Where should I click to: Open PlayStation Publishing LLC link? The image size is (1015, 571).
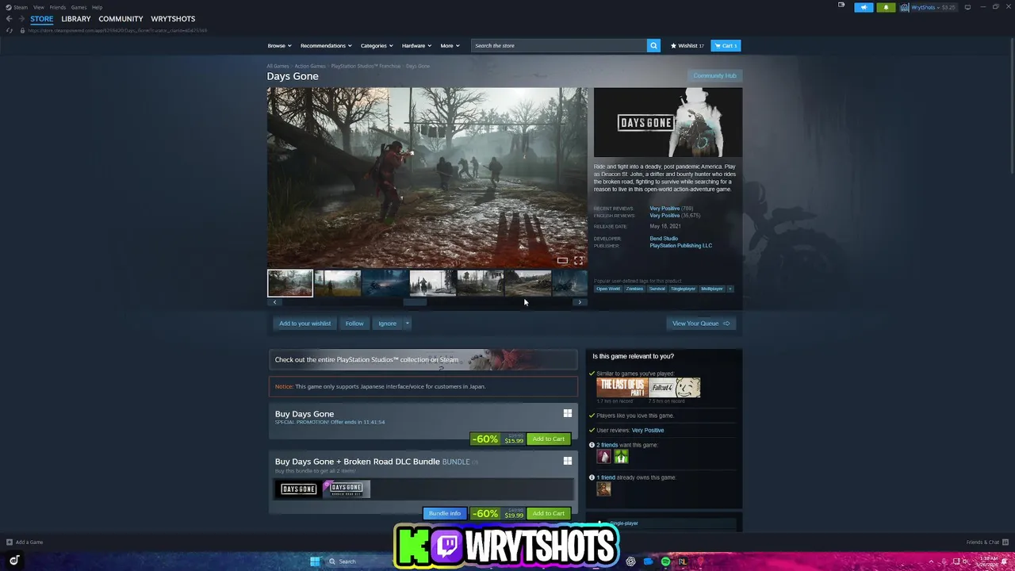tap(680, 246)
